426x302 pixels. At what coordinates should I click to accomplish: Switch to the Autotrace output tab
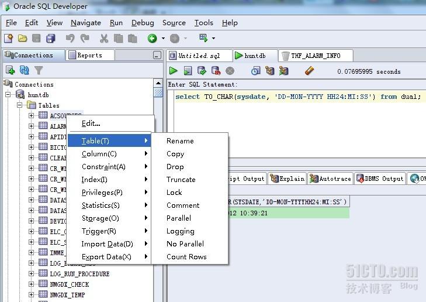click(330, 179)
